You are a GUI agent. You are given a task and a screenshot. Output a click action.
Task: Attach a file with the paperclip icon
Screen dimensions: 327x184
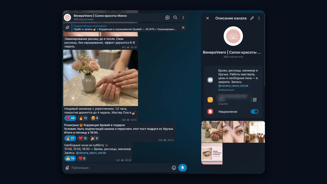[67, 168]
